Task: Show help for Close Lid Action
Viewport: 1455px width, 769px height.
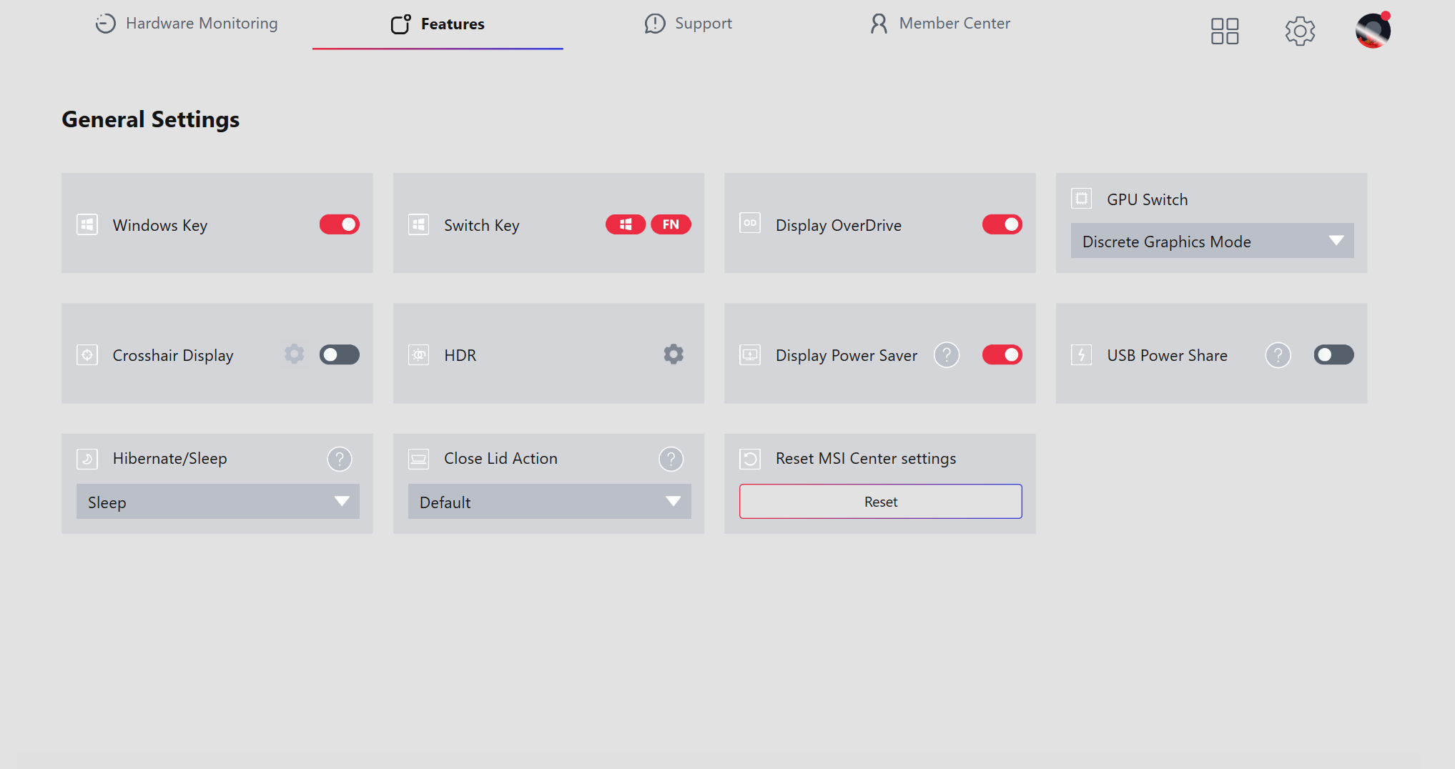Action: 671,459
